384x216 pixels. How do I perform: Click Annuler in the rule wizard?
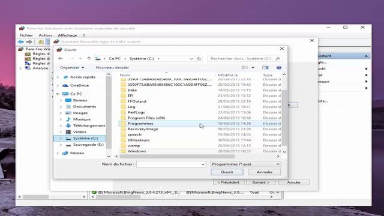point(294,182)
